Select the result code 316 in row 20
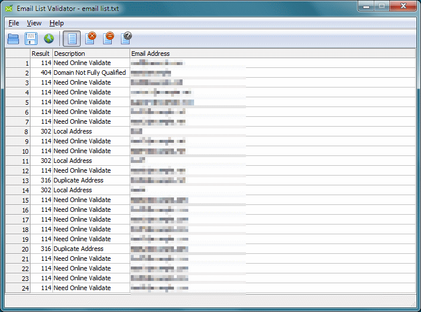 [x=45, y=249]
